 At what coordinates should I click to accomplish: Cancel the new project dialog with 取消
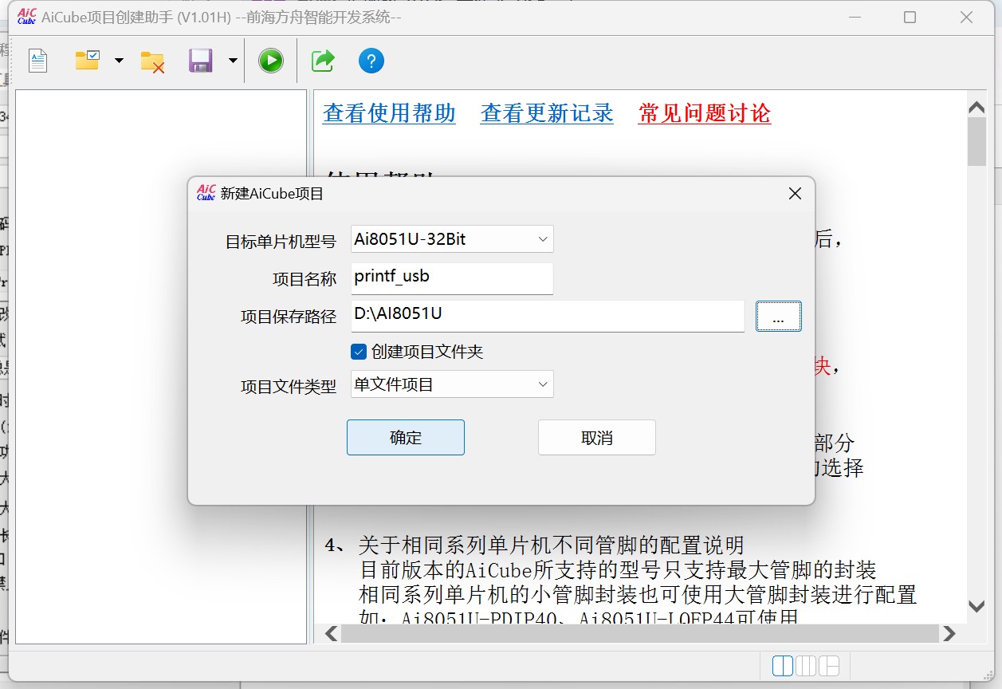[596, 437]
